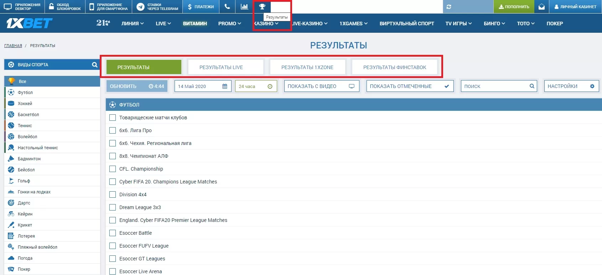Expand the ЛИНИЯ dropdown menu
Screen dimensions: 602x275
point(133,24)
